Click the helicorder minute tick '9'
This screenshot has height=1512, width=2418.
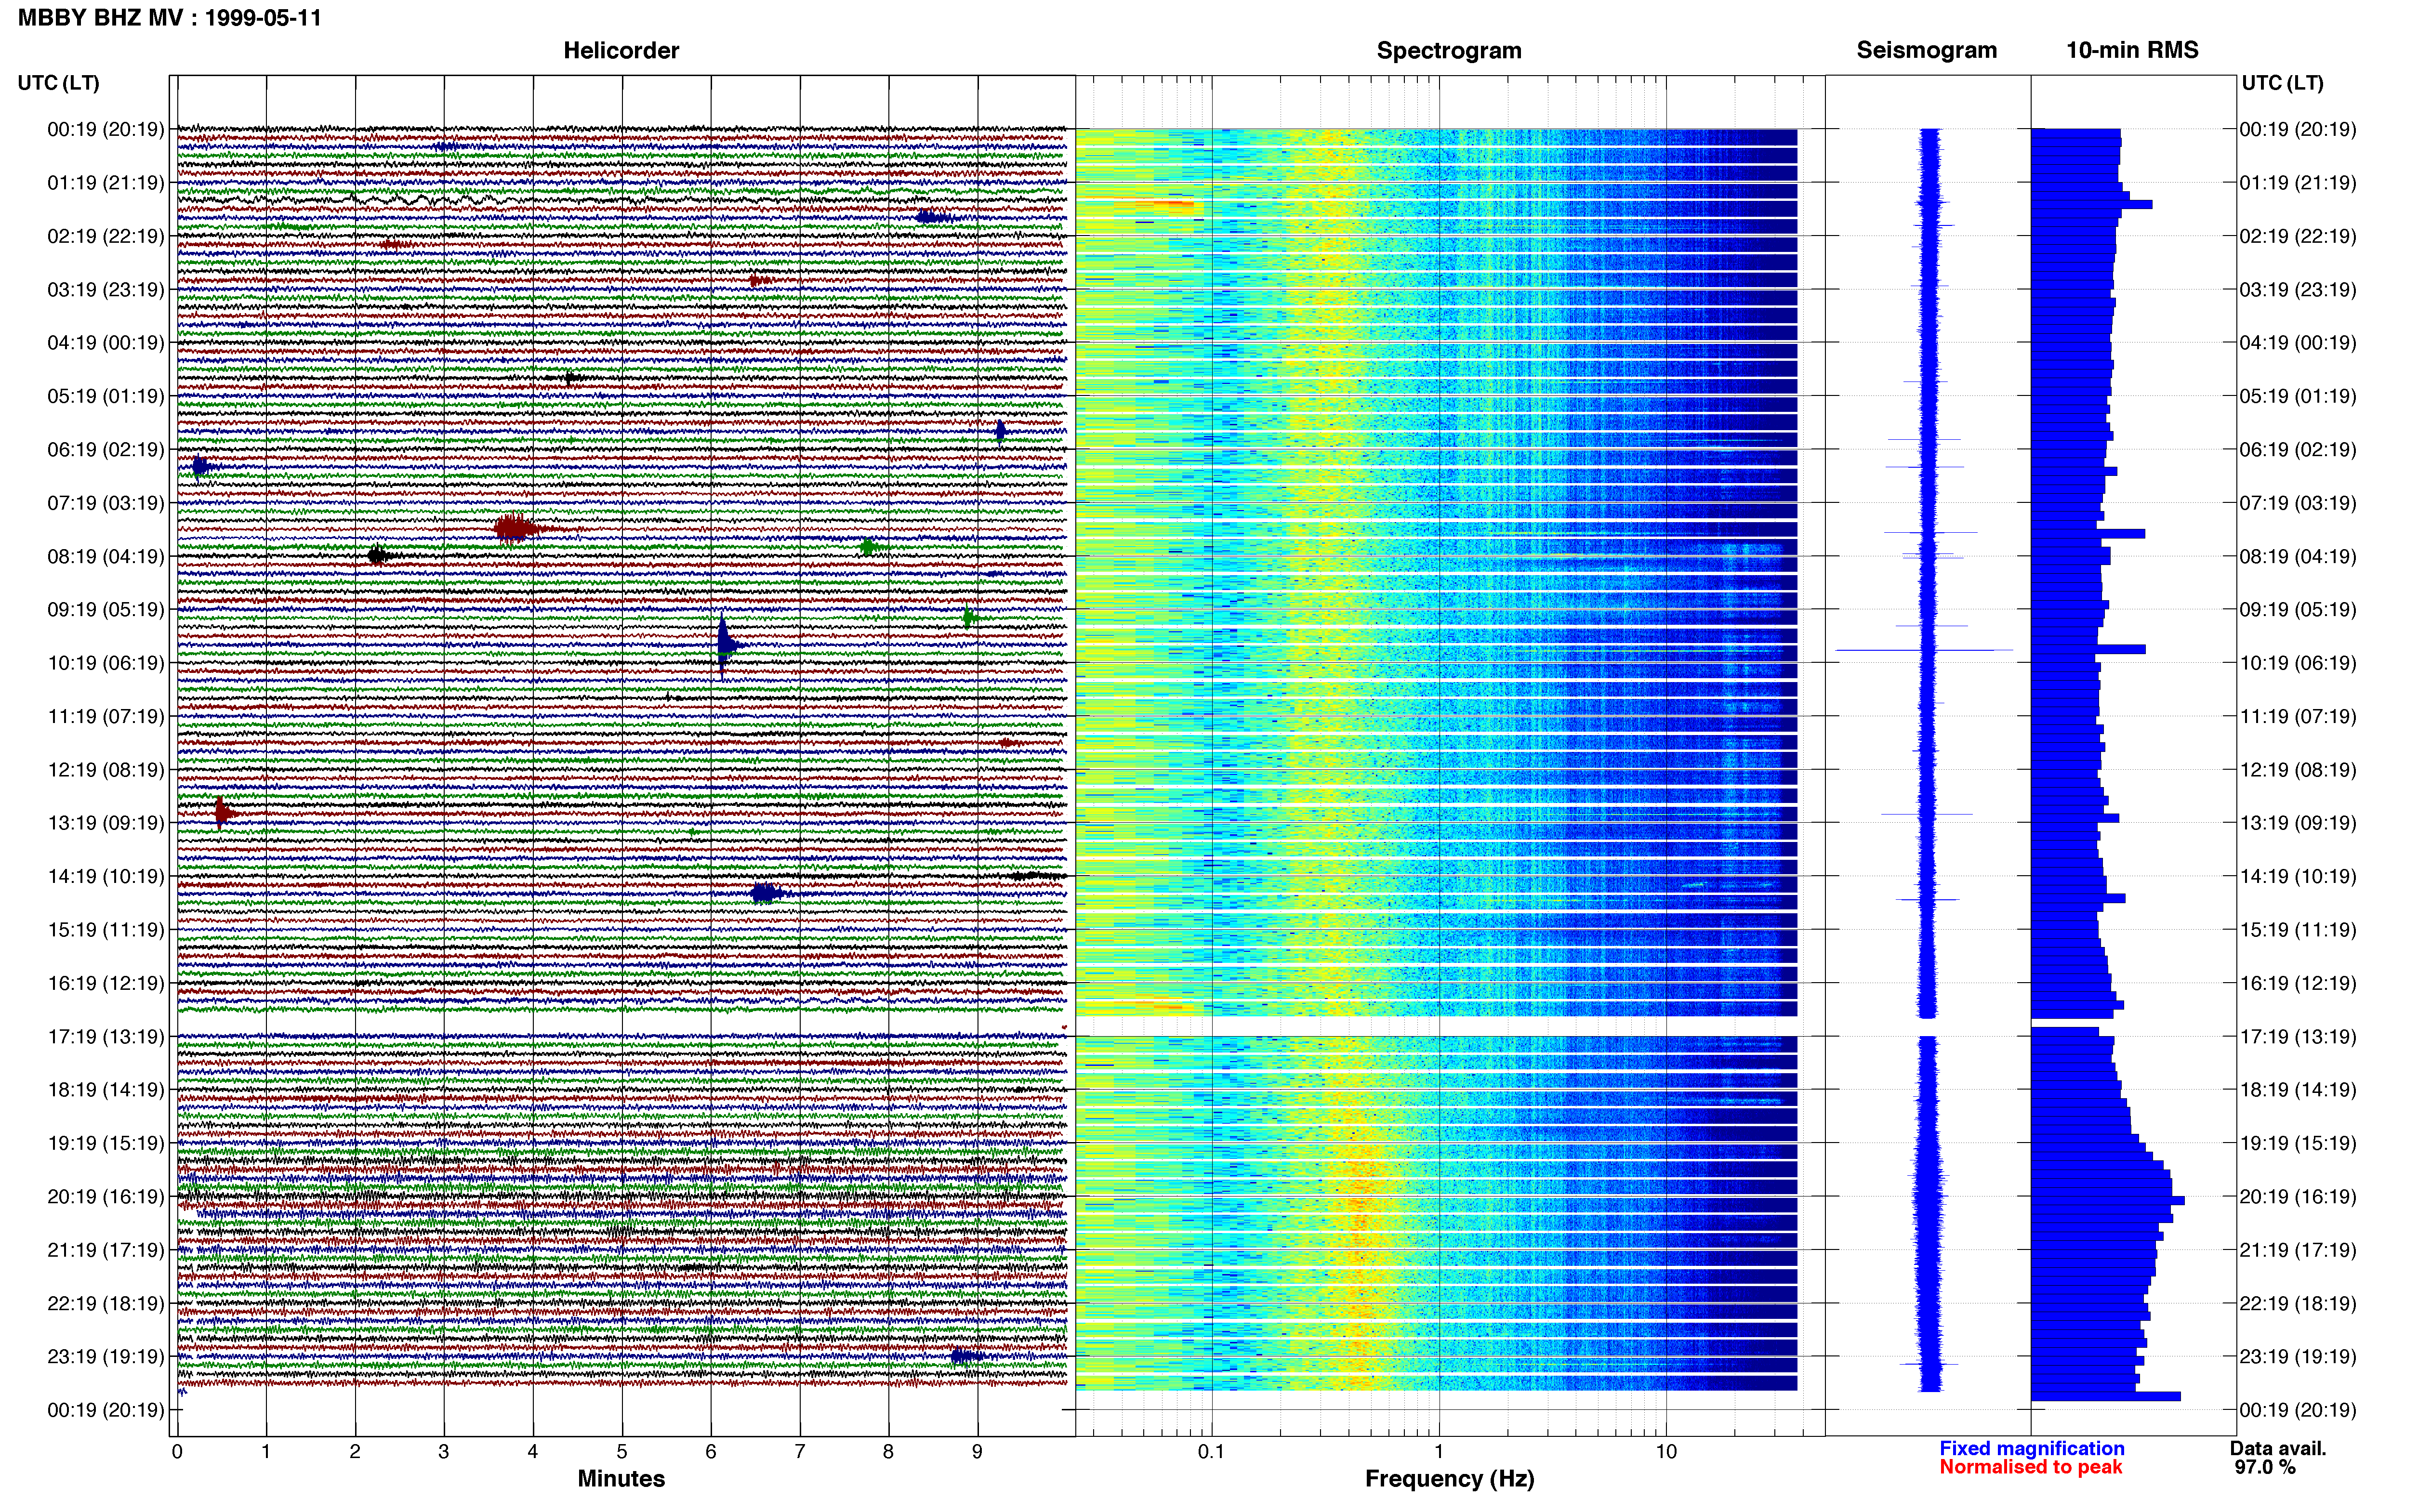977,1452
